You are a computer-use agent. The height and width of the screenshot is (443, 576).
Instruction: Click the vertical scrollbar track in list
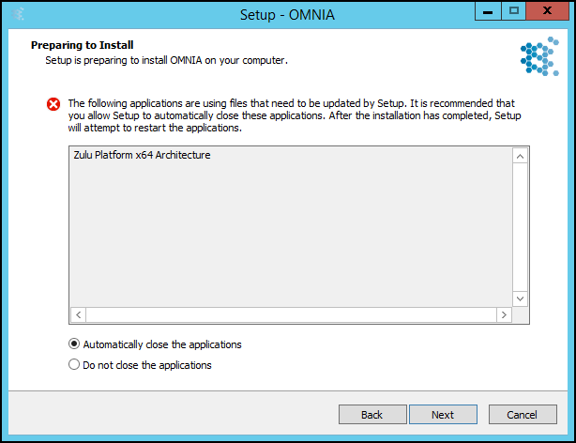click(x=520, y=227)
